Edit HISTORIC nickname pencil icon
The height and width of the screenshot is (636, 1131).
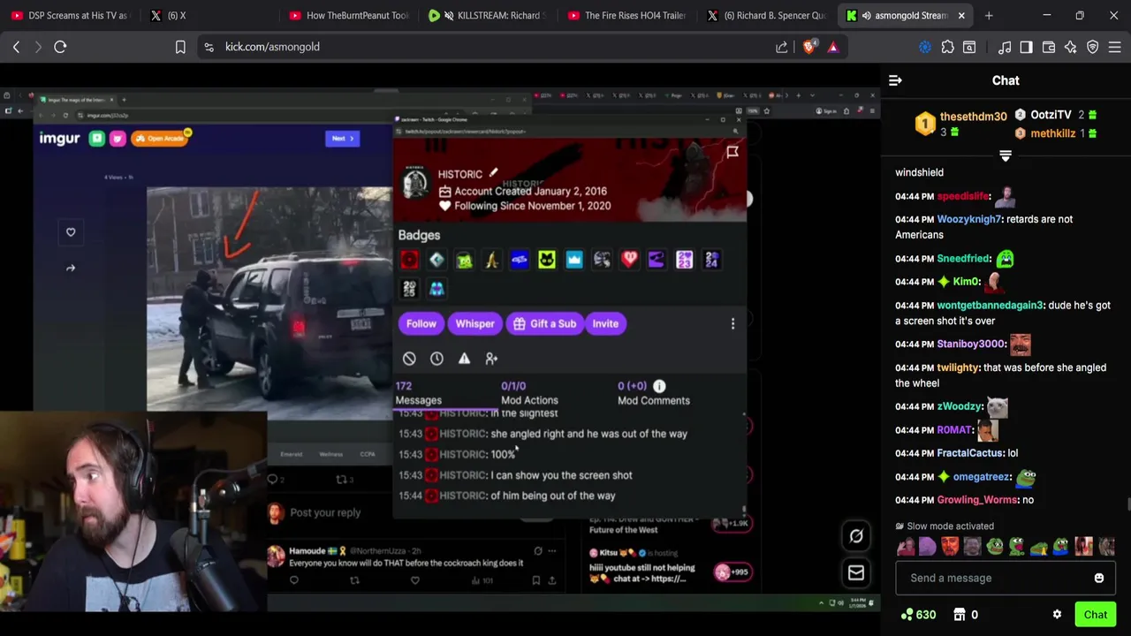[494, 173]
